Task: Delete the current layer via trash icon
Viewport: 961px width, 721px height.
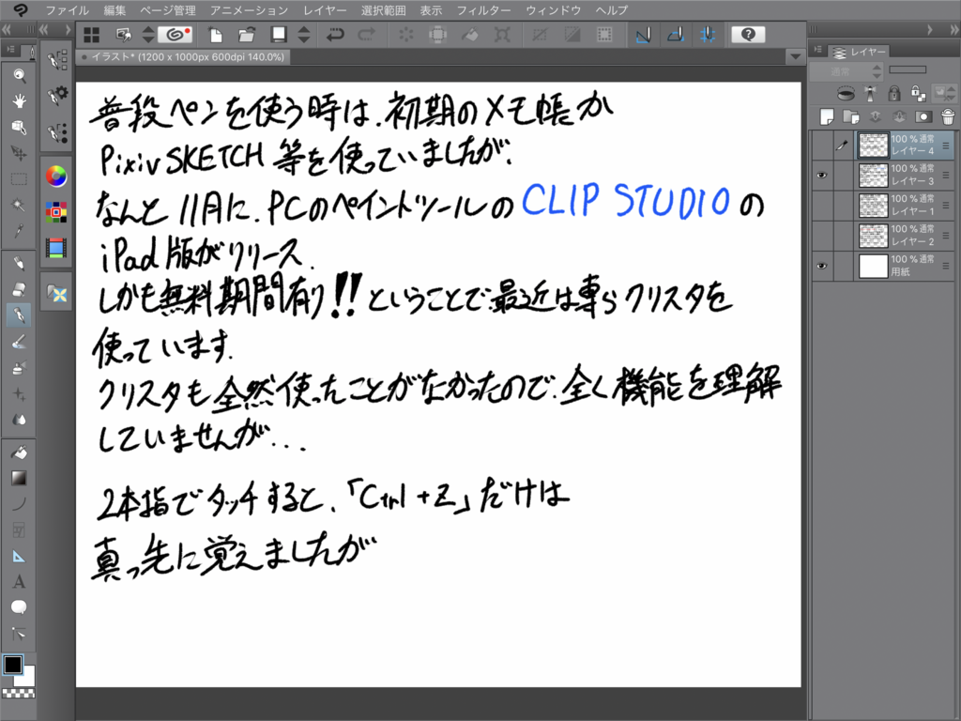Action: 947,116
